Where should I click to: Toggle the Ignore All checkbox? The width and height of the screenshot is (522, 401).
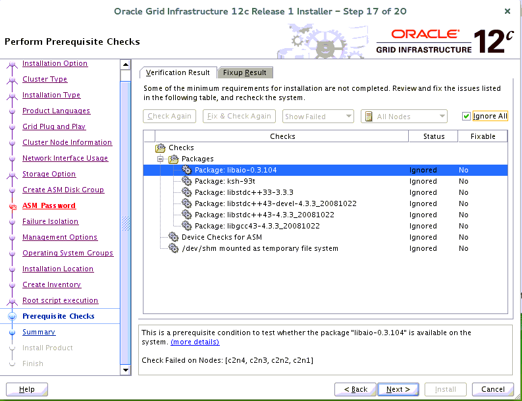click(x=466, y=117)
